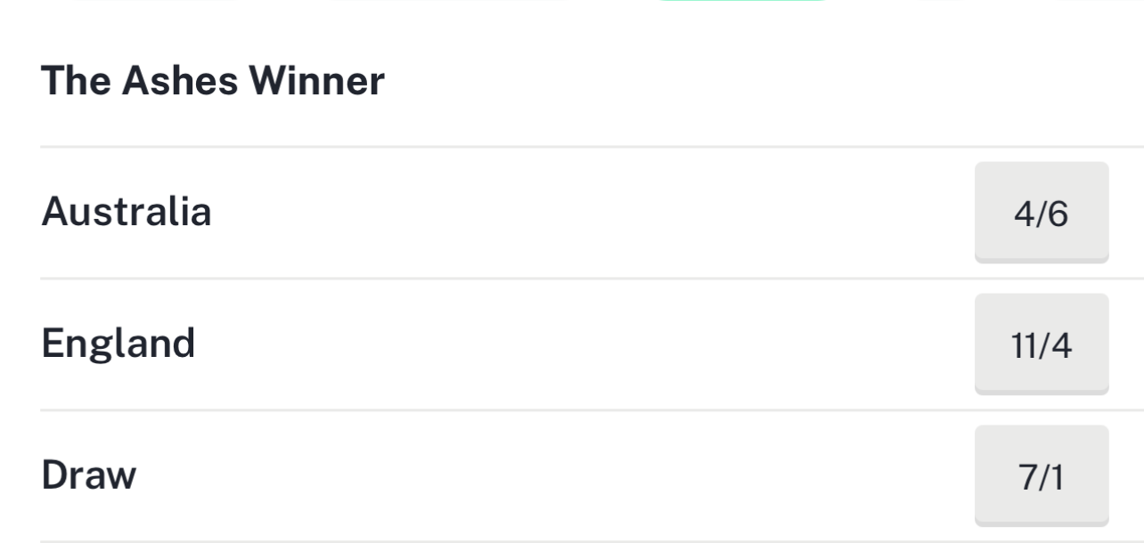Click the England selection label
Image resolution: width=1144 pixels, height=543 pixels.
(118, 344)
